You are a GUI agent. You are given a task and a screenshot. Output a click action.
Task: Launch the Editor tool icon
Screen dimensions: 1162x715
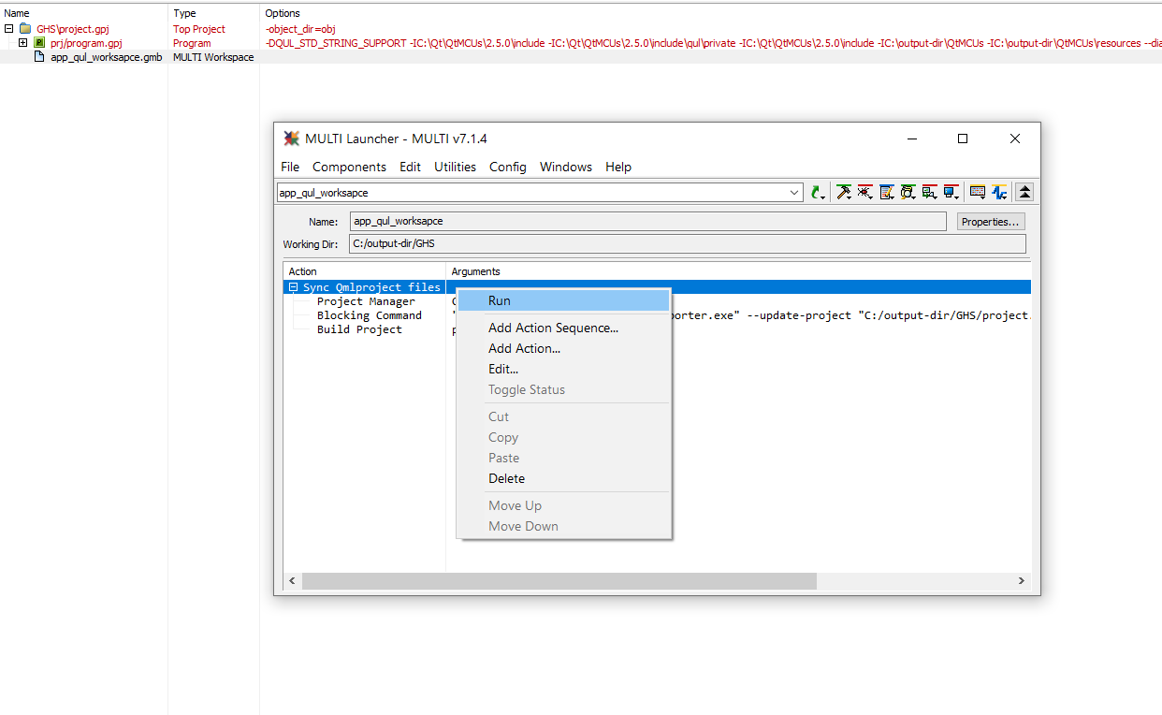click(x=886, y=191)
